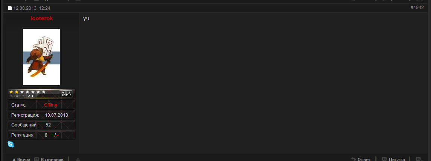Click the red Offline status text

50,105
